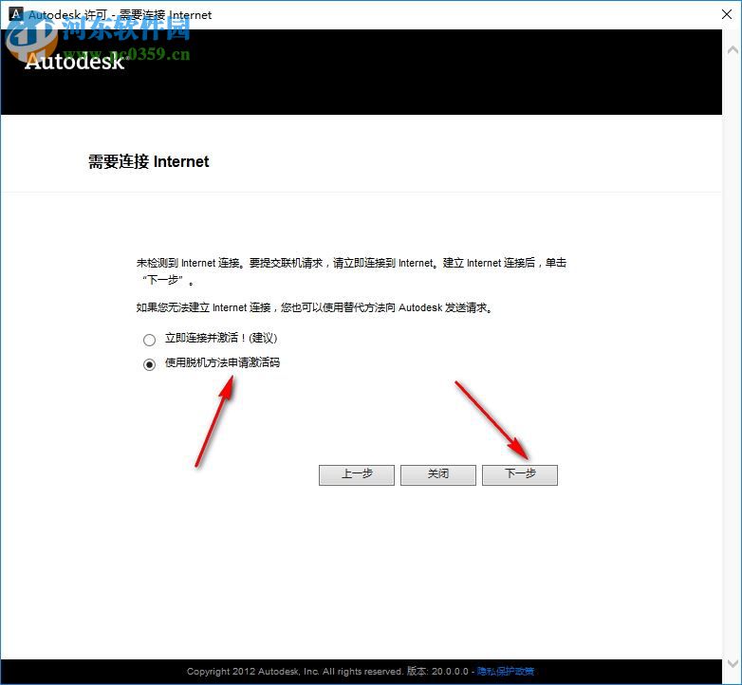Open the 隐私保护政策 privacy policy link

click(x=505, y=671)
